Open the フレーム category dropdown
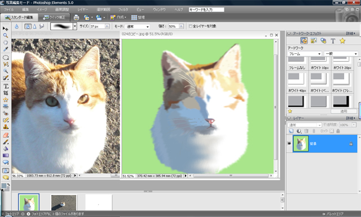 (305, 53)
